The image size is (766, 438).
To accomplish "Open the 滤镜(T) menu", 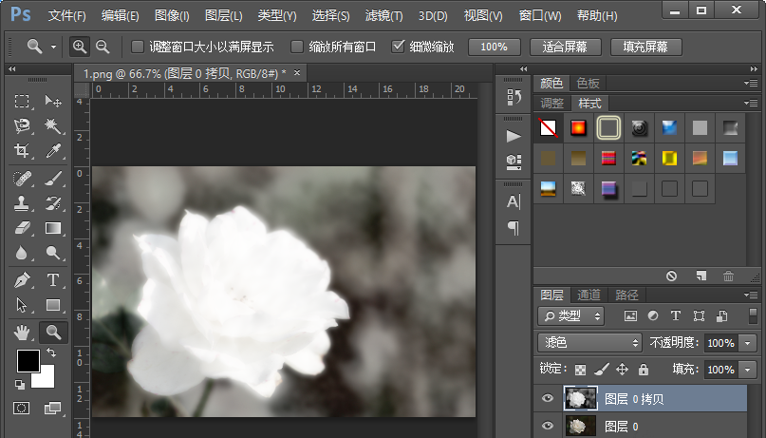I will 384,16.
